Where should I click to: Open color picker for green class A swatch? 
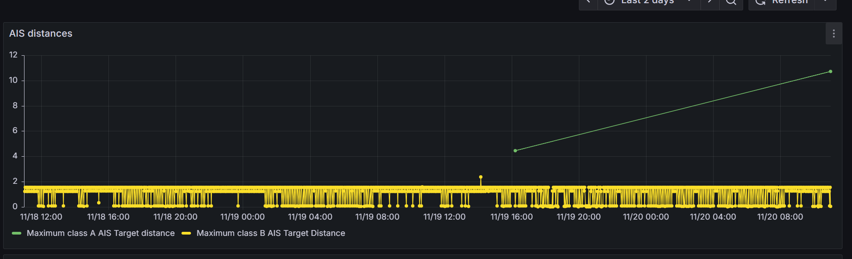(16, 233)
